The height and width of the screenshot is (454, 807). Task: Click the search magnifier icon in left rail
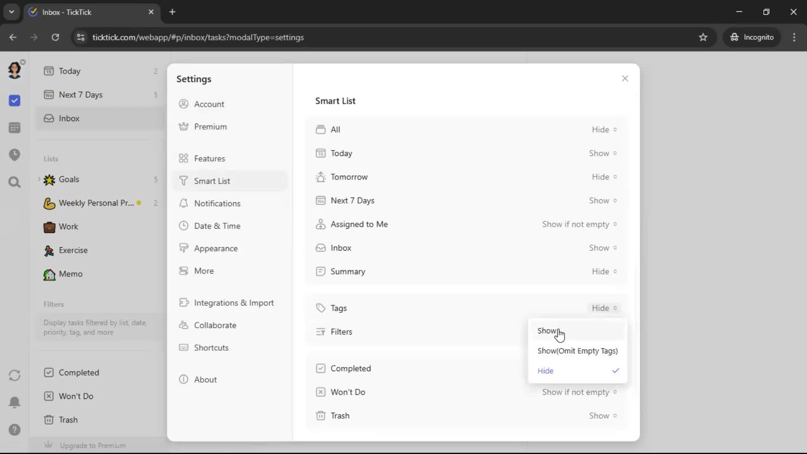(15, 182)
